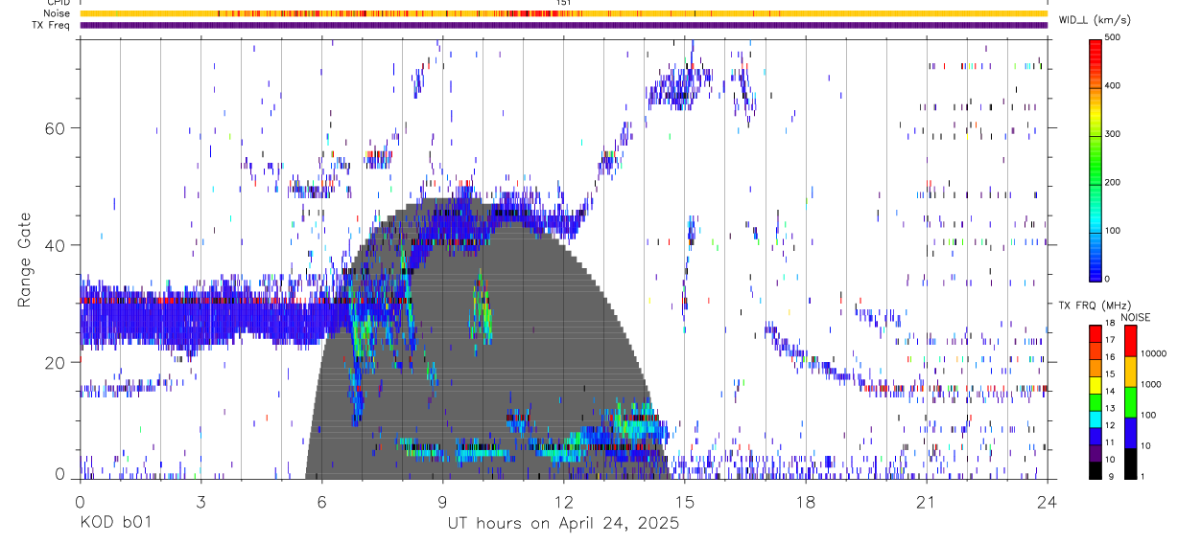Click the '151' CPID value at top
1178x543 pixels.
(564, 3)
